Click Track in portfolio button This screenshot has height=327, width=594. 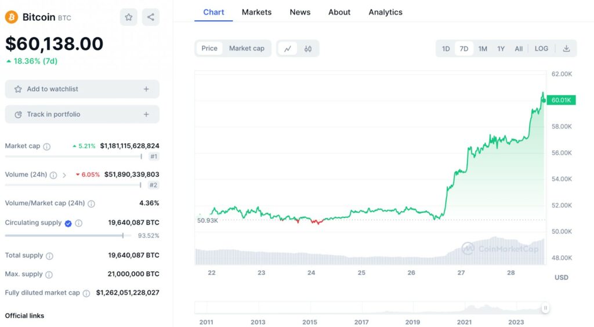[82, 114]
